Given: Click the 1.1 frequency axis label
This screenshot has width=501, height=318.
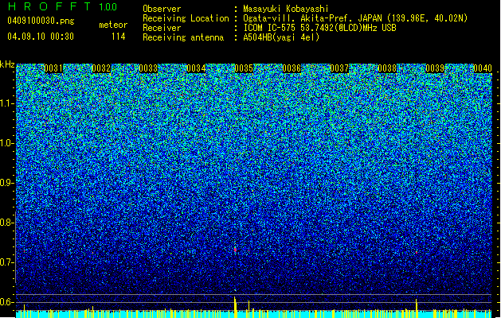Looking at the screenshot, I should [6, 103].
